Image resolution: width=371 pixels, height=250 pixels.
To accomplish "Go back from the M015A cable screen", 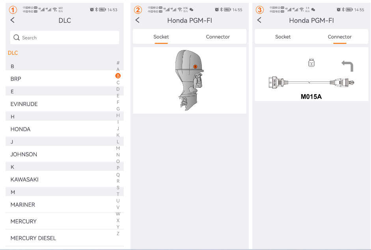I will click(x=259, y=20).
